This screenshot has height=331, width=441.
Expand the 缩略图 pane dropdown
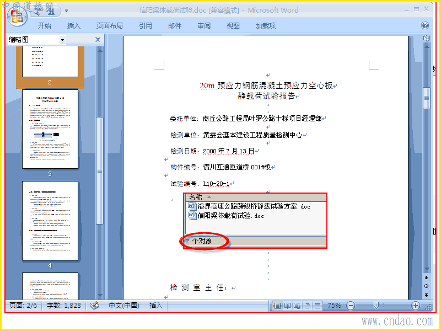[x=62, y=40]
